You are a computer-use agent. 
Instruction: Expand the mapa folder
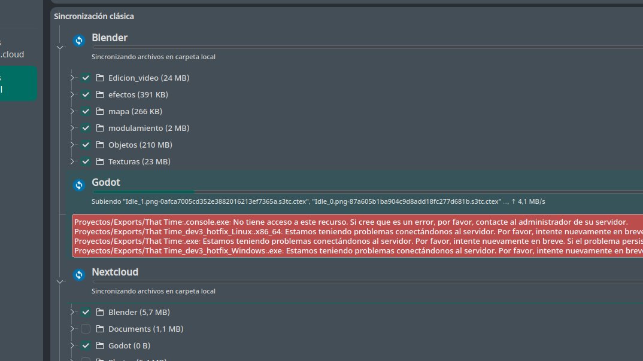click(72, 111)
